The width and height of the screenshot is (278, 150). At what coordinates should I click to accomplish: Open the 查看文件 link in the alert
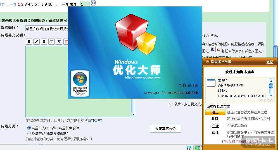267,101
